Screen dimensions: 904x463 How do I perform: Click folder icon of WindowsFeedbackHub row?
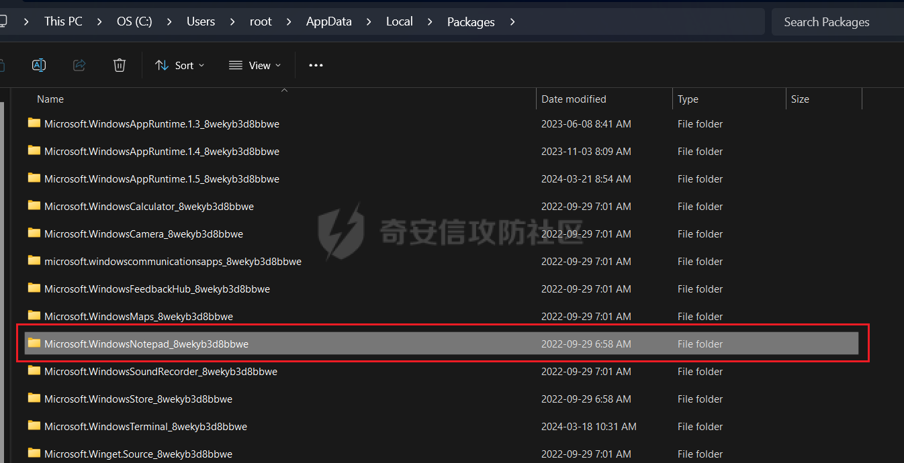point(34,288)
